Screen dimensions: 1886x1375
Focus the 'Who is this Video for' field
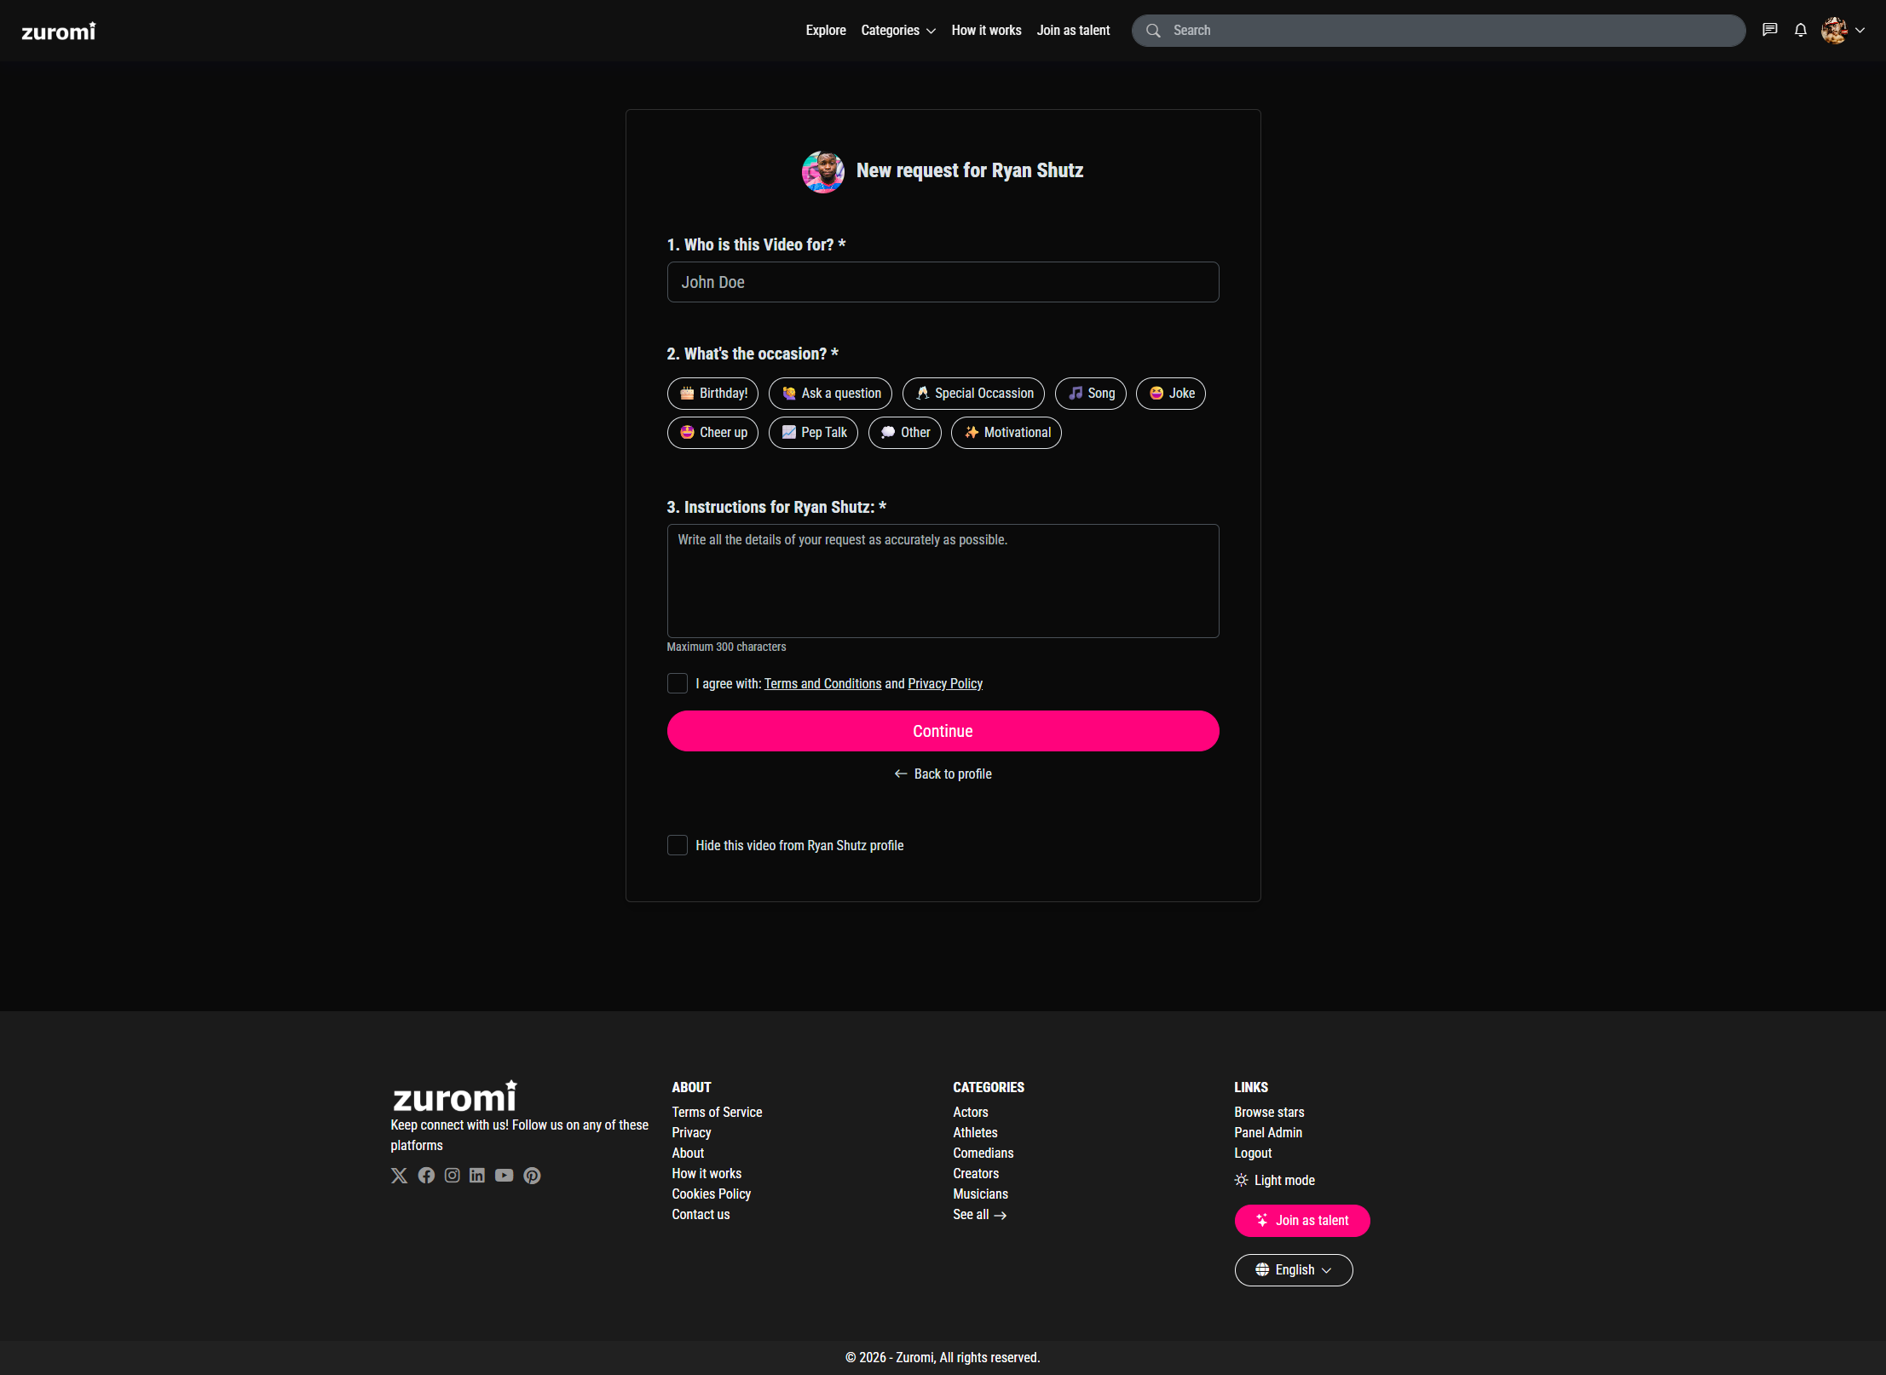[x=943, y=282]
